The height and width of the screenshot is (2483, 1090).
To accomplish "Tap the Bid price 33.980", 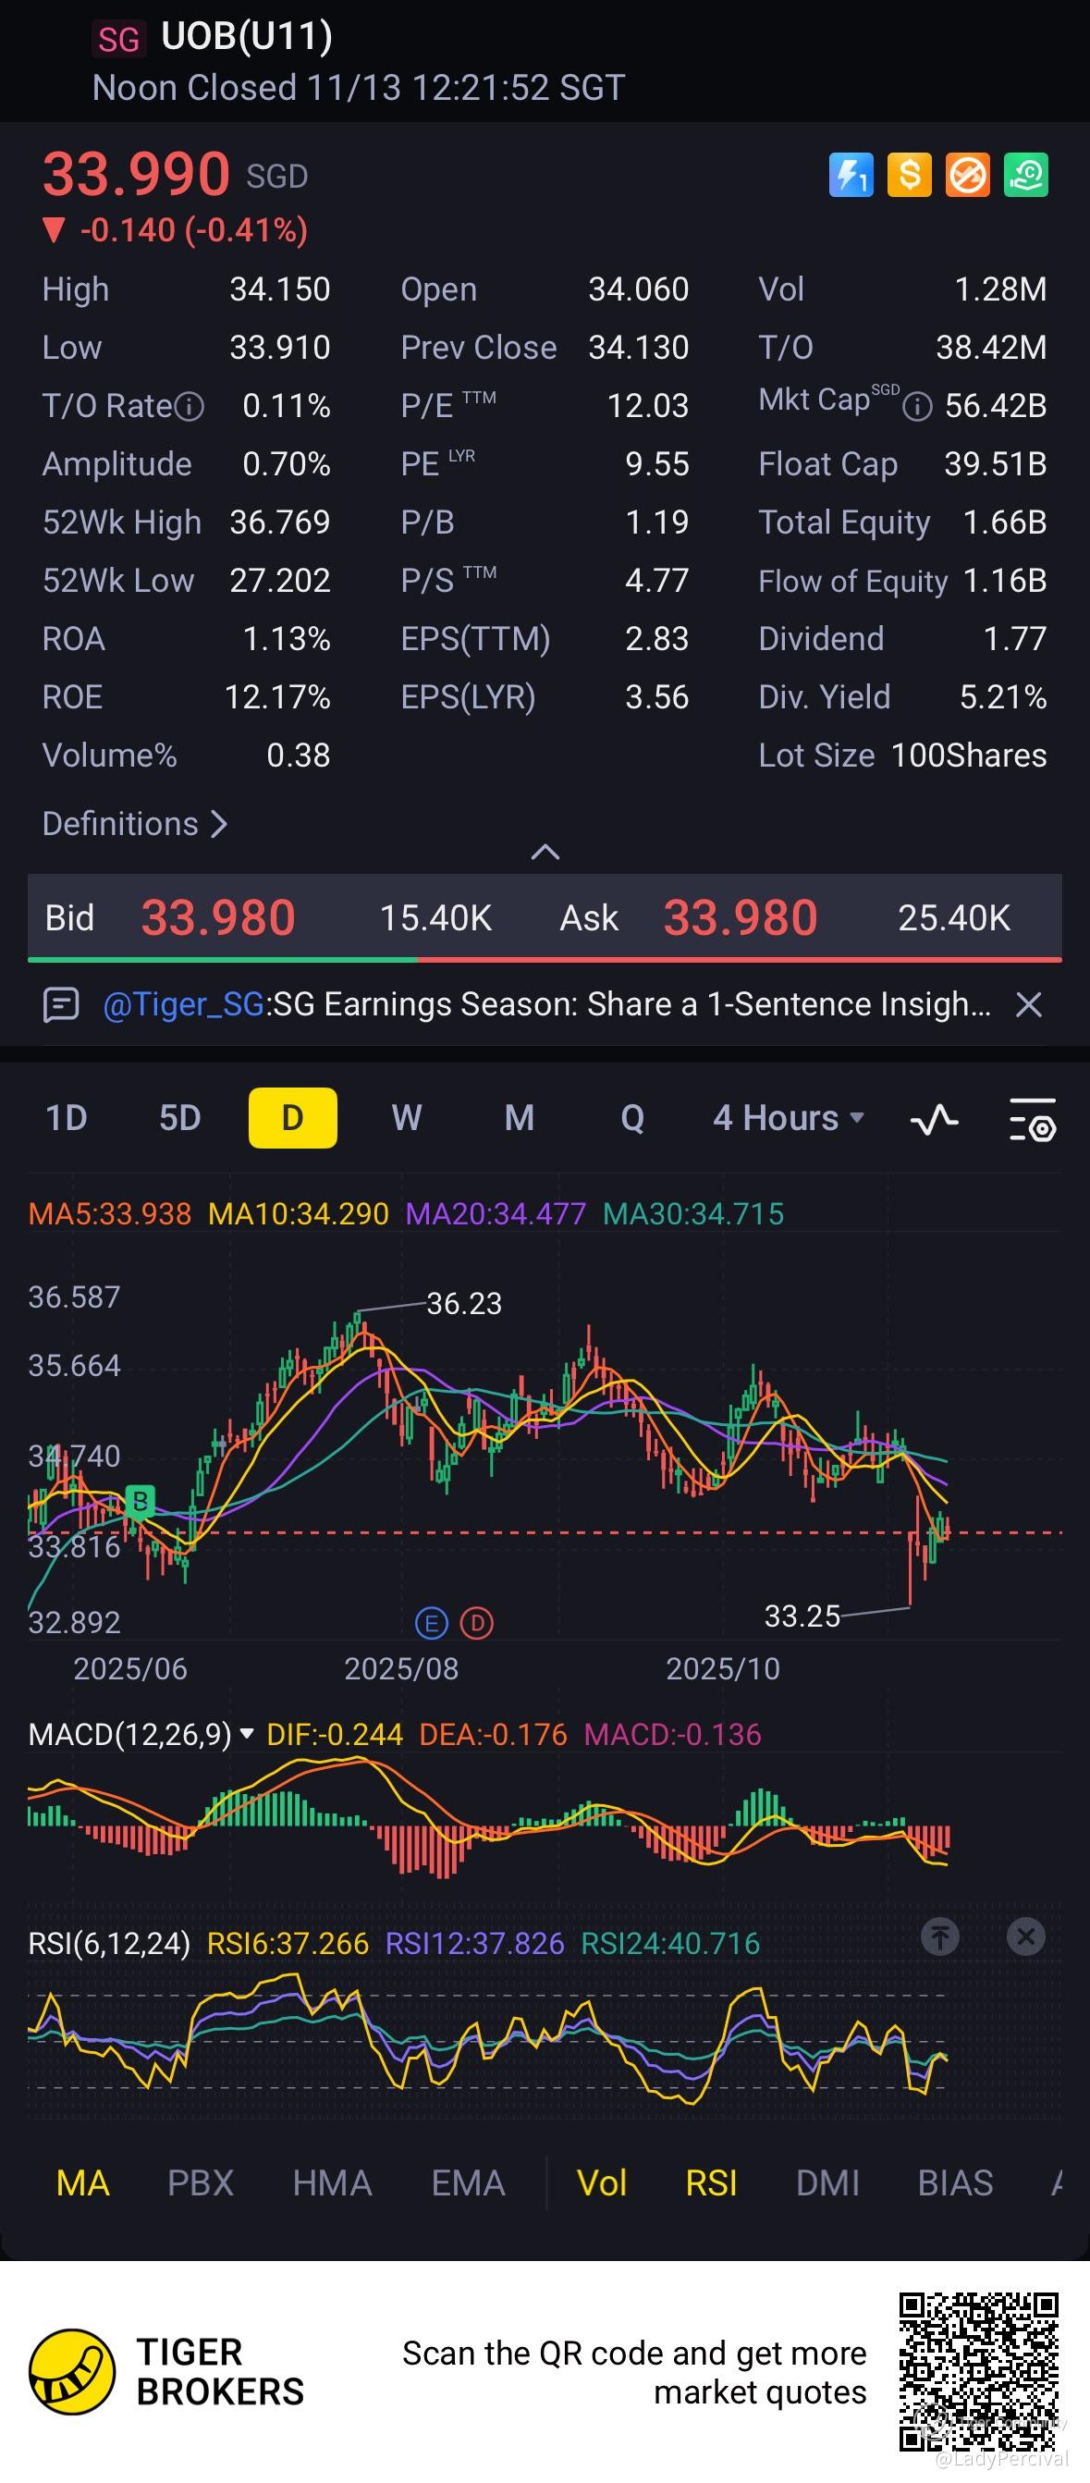I will coord(218,917).
